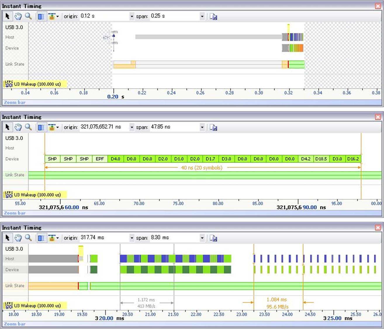Select magnifier zoom tool in the 8.30 ms span panel

pos(28,238)
